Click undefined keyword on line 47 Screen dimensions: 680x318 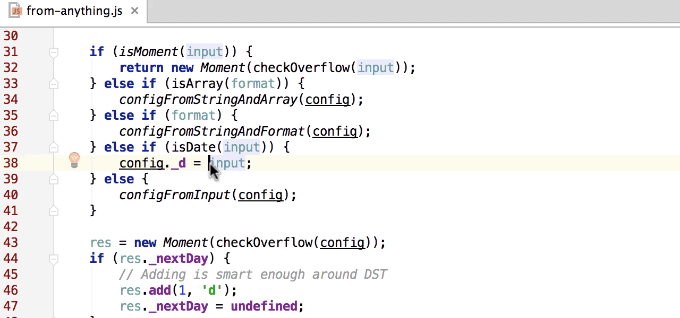tap(263, 306)
